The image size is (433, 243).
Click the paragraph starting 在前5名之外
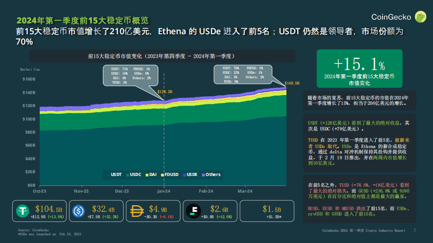point(359,191)
